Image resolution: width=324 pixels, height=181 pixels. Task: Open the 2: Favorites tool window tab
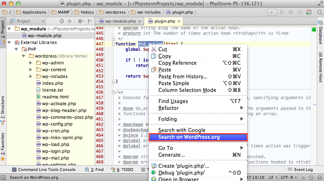[3, 147]
